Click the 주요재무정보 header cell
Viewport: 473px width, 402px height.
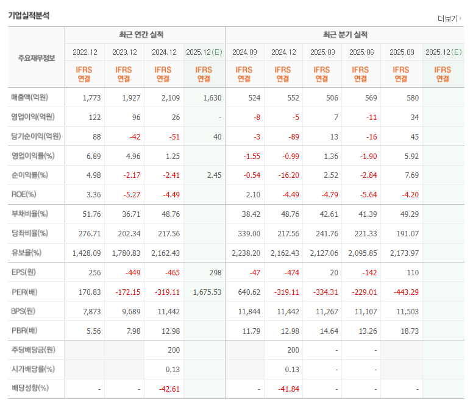pos(37,58)
